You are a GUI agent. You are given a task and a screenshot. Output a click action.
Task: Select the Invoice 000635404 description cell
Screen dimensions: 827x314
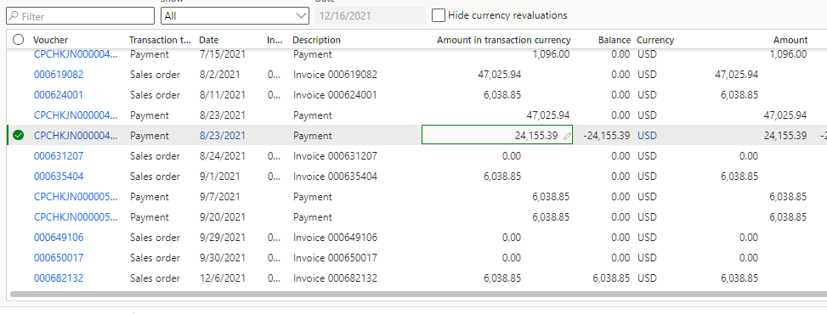[336, 177]
